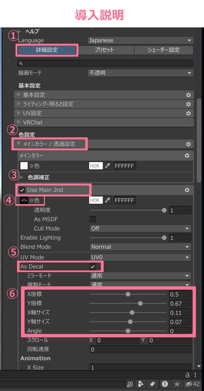Screen dimensions: 204x391
Task: Click the Enable Lighting slider handle
Action: coord(164,238)
